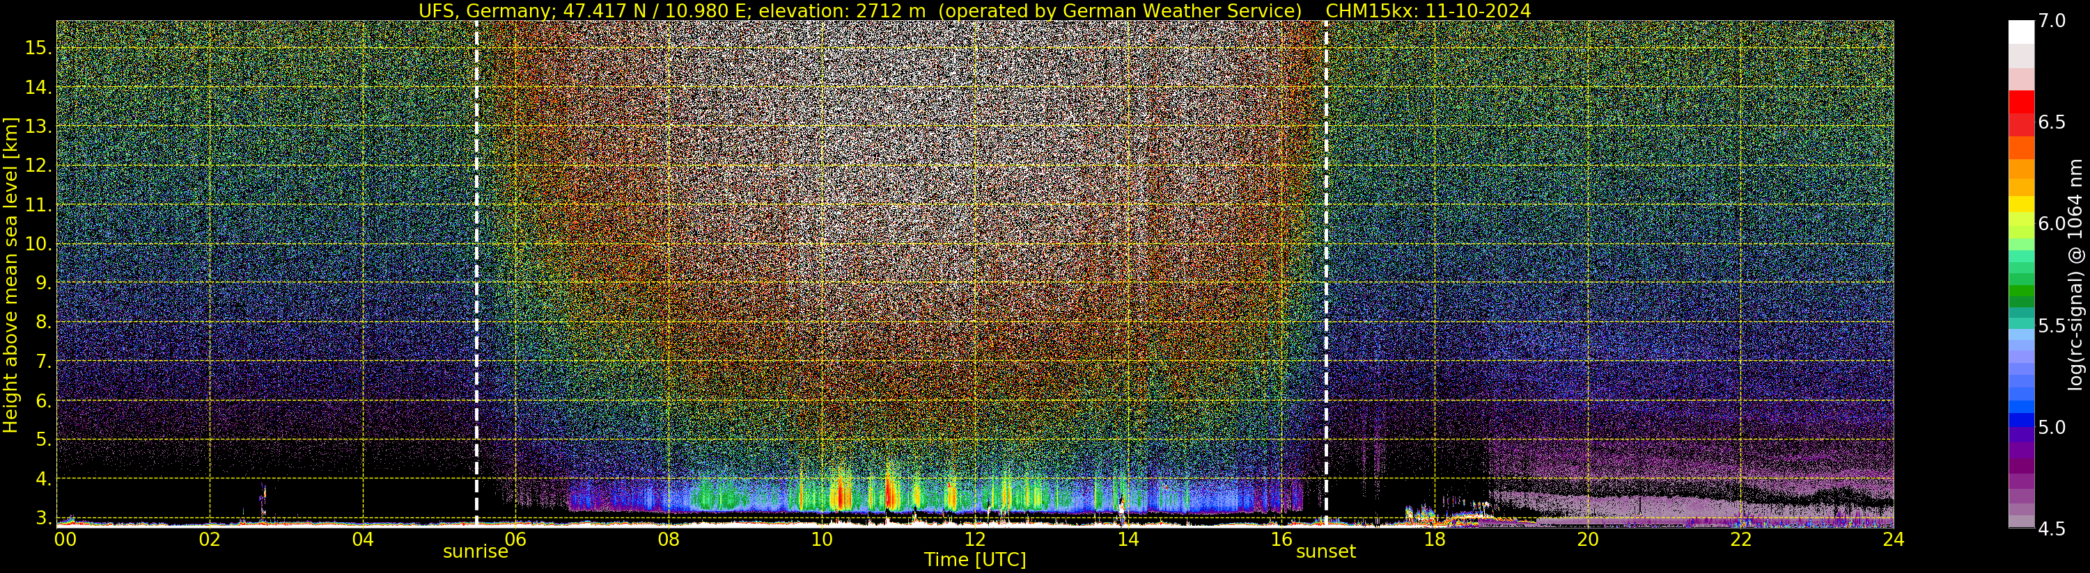
Task: Click the "8." height axis tick label
Action: click(x=43, y=322)
